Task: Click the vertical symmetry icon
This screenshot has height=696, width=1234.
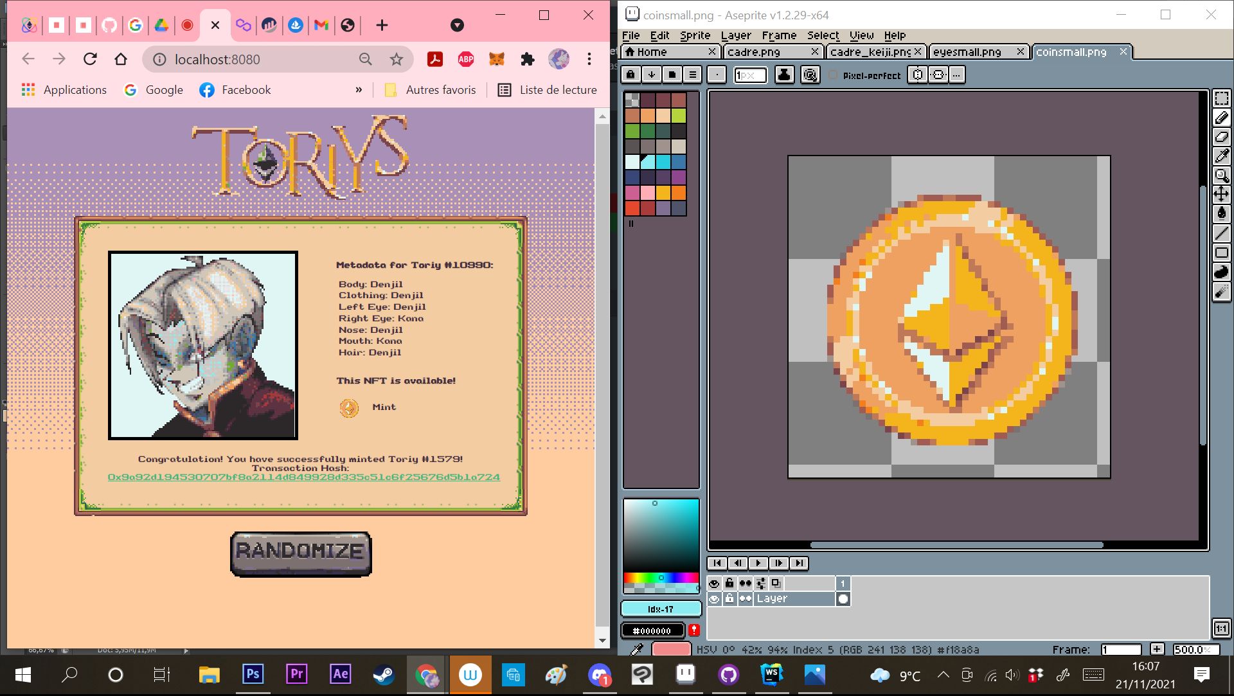Action: (x=918, y=75)
